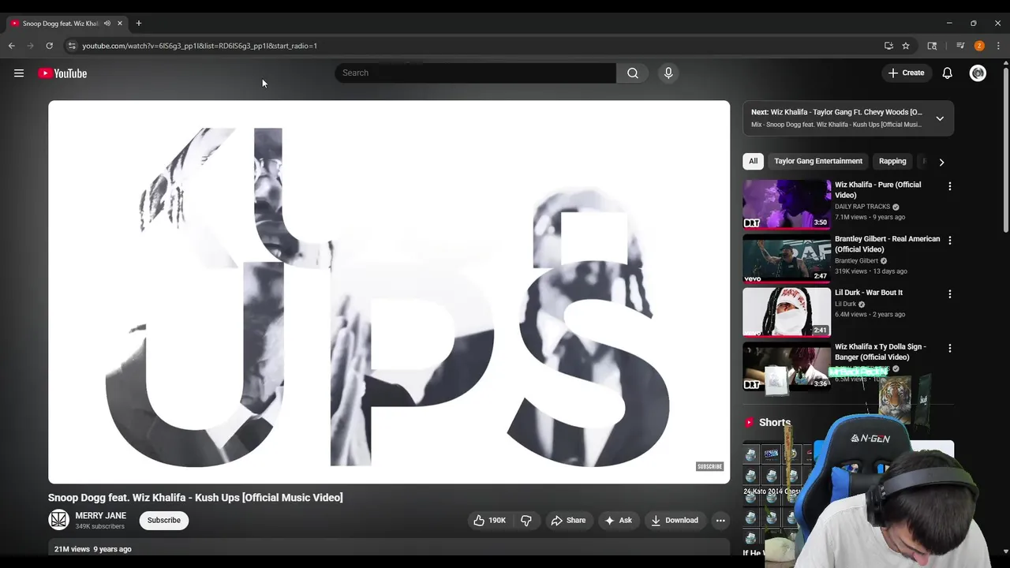Open the browser media control icon
Image resolution: width=1010 pixels, height=568 pixels.
coord(960,46)
